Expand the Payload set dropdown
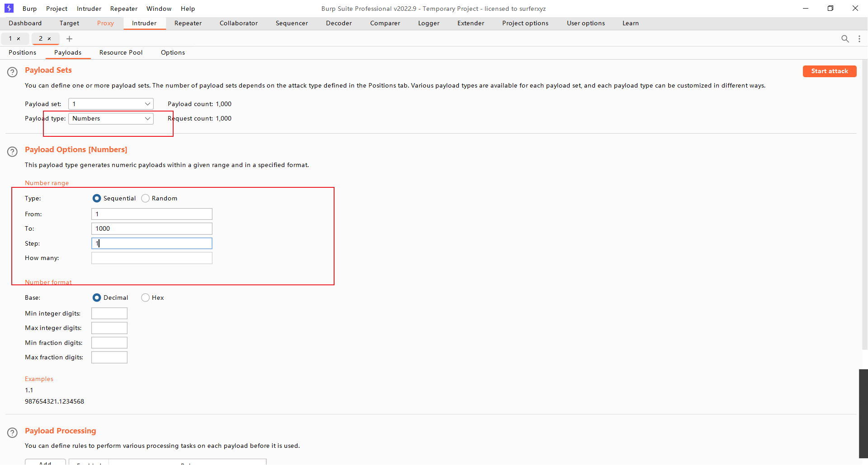This screenshot has width=868, height=465. (x=111, y=104)
